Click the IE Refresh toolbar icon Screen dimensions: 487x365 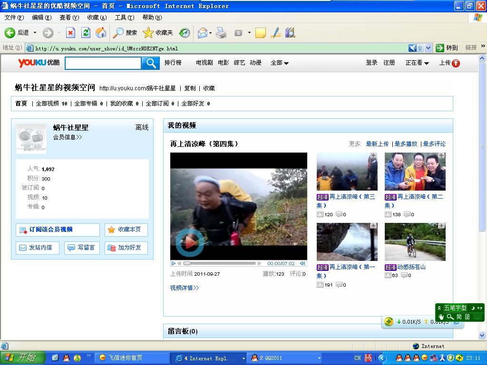tap(86, 32)
